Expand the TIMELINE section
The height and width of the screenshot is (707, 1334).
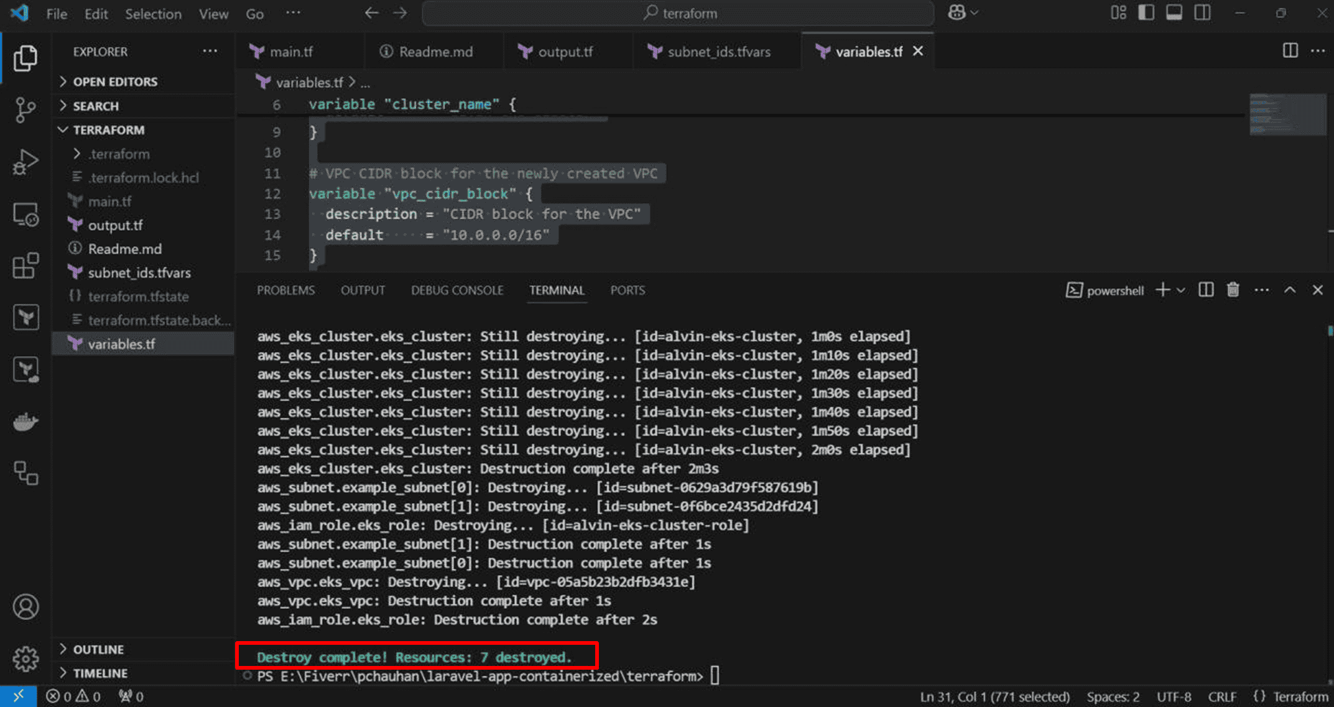(143, 673)
